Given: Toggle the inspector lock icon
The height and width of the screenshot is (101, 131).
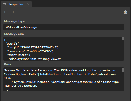Looking at the screenshot, I should click(x=125, y=12).
